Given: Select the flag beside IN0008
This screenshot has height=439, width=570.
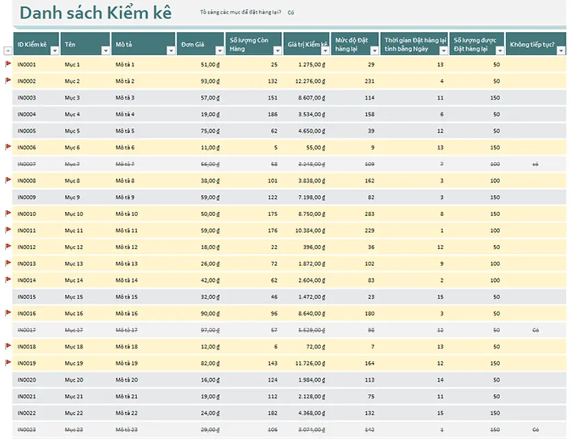Looking at the screenshot, I should [x=8, y=180].
